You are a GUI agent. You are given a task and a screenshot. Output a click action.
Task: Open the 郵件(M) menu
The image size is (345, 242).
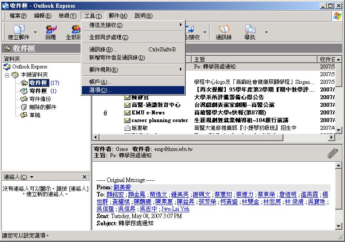(x=118, y=16)
